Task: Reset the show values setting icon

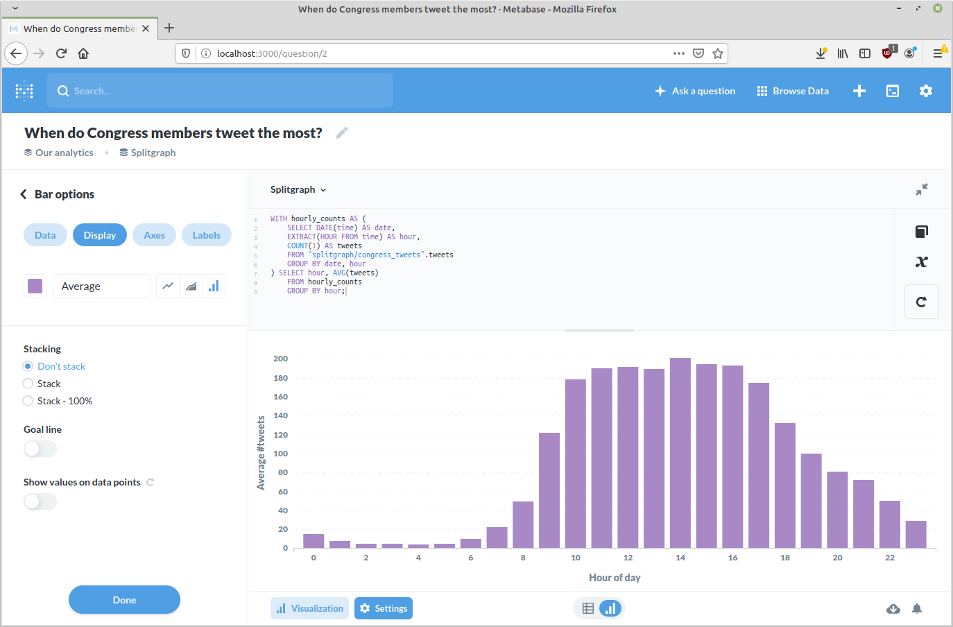Action: [150, 482]
